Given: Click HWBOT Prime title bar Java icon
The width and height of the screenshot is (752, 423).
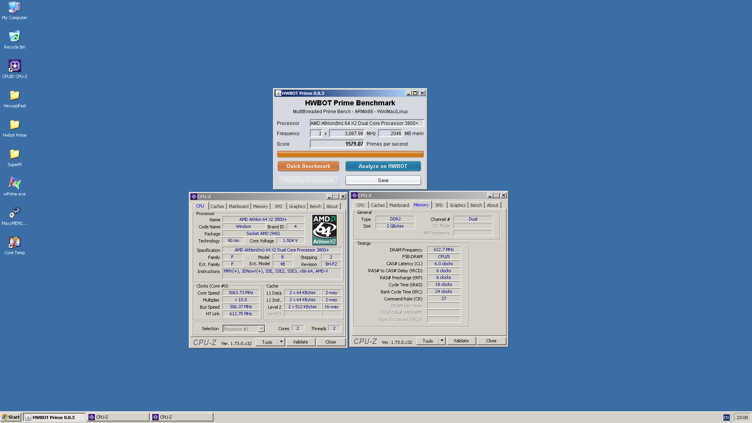Looking at the screenshot, I should [278, 93].
